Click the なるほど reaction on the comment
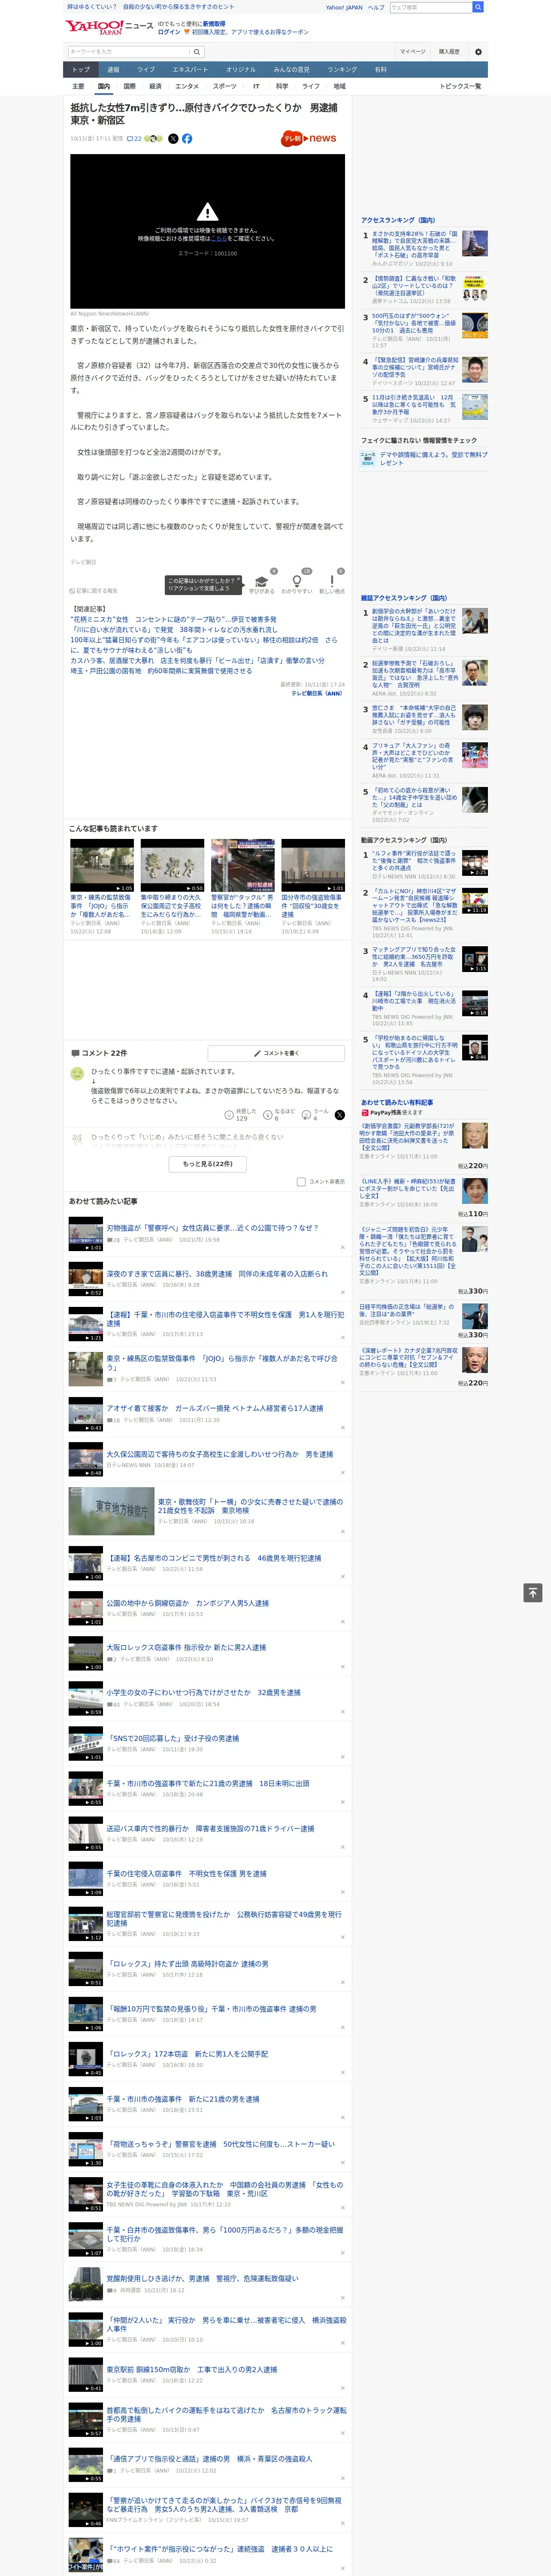Image resolution: width=551 pixels, height=2576 pixels. [x=268, y=1115]
